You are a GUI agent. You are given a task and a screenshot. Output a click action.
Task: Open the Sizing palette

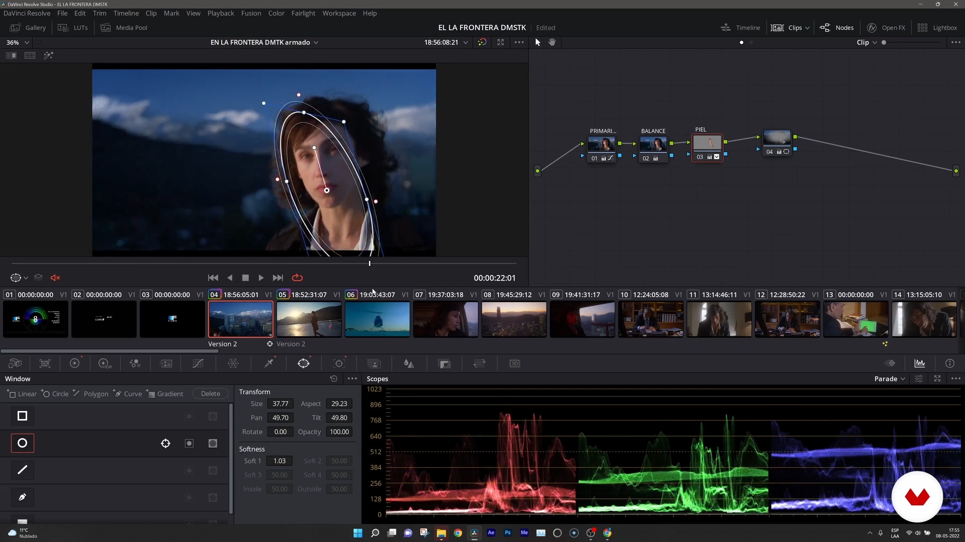pyautogui.click(x=479, y=363)
